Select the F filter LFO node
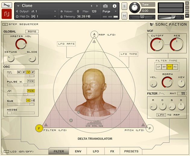 39,129
